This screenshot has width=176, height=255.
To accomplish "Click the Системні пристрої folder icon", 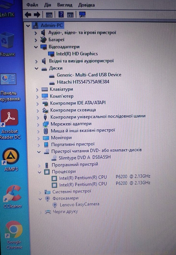I will [47, 192].
